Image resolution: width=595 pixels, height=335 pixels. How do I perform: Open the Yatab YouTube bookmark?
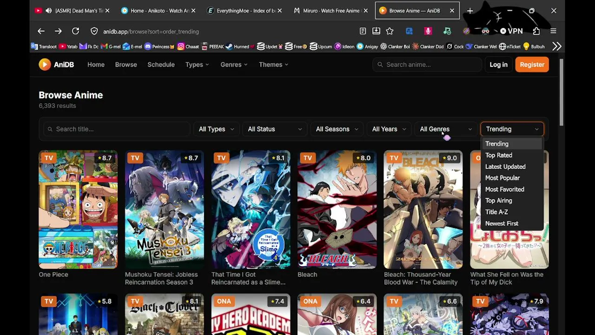coord(68,47)
